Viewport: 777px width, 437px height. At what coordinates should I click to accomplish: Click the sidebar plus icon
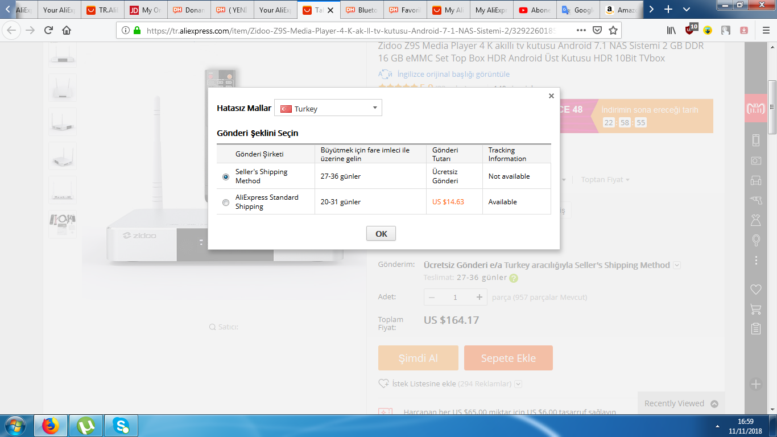(756, 384)
